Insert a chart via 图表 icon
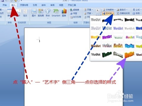This screenshot has width=142, height=106. [x=64, y=13]
